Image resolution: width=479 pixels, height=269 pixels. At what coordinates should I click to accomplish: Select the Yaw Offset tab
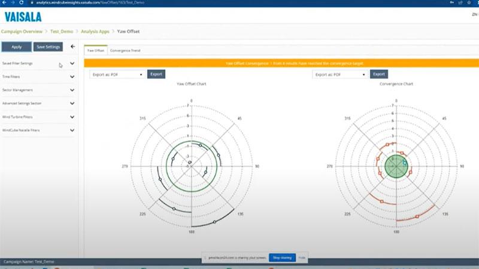(96, 51)
